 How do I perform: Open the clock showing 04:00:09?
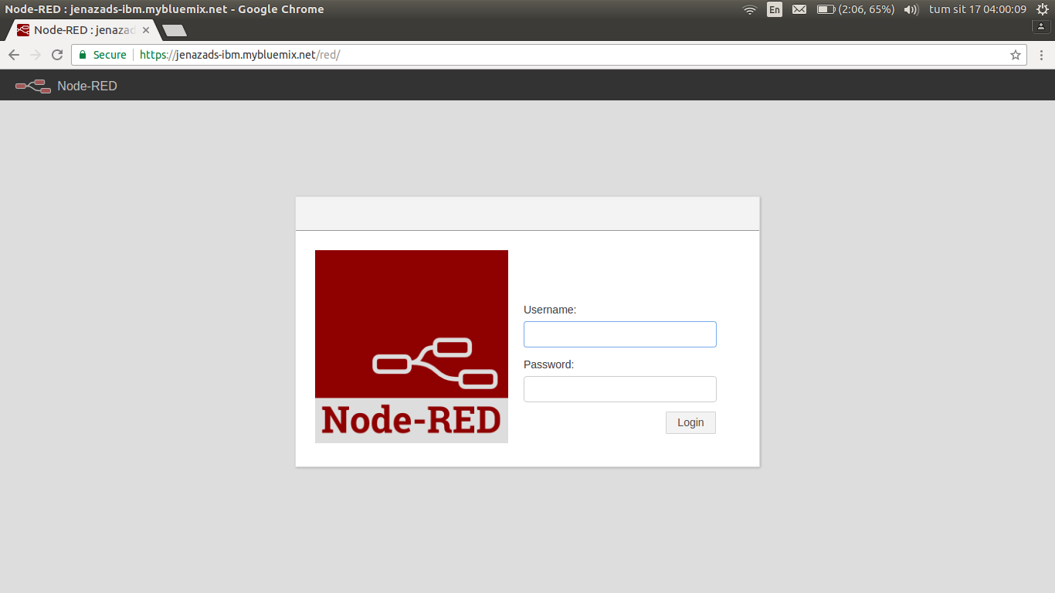click(x=978, y=9)
